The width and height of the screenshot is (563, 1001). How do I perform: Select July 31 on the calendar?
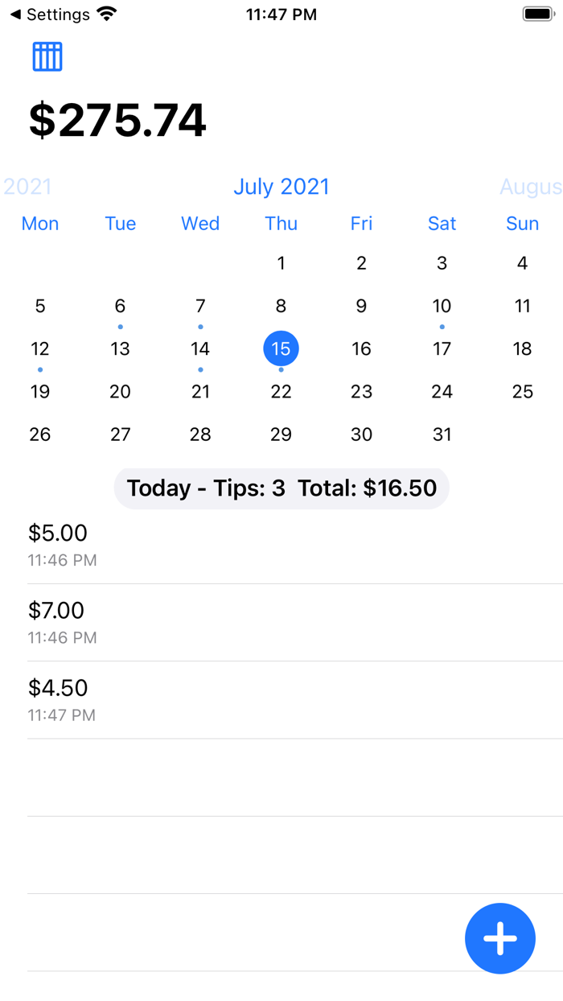click(442, 435)
